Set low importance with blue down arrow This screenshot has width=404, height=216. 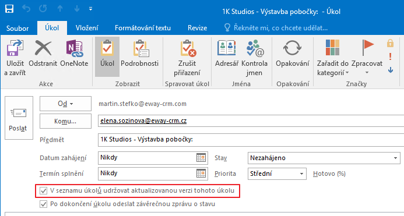click(391, 70)
